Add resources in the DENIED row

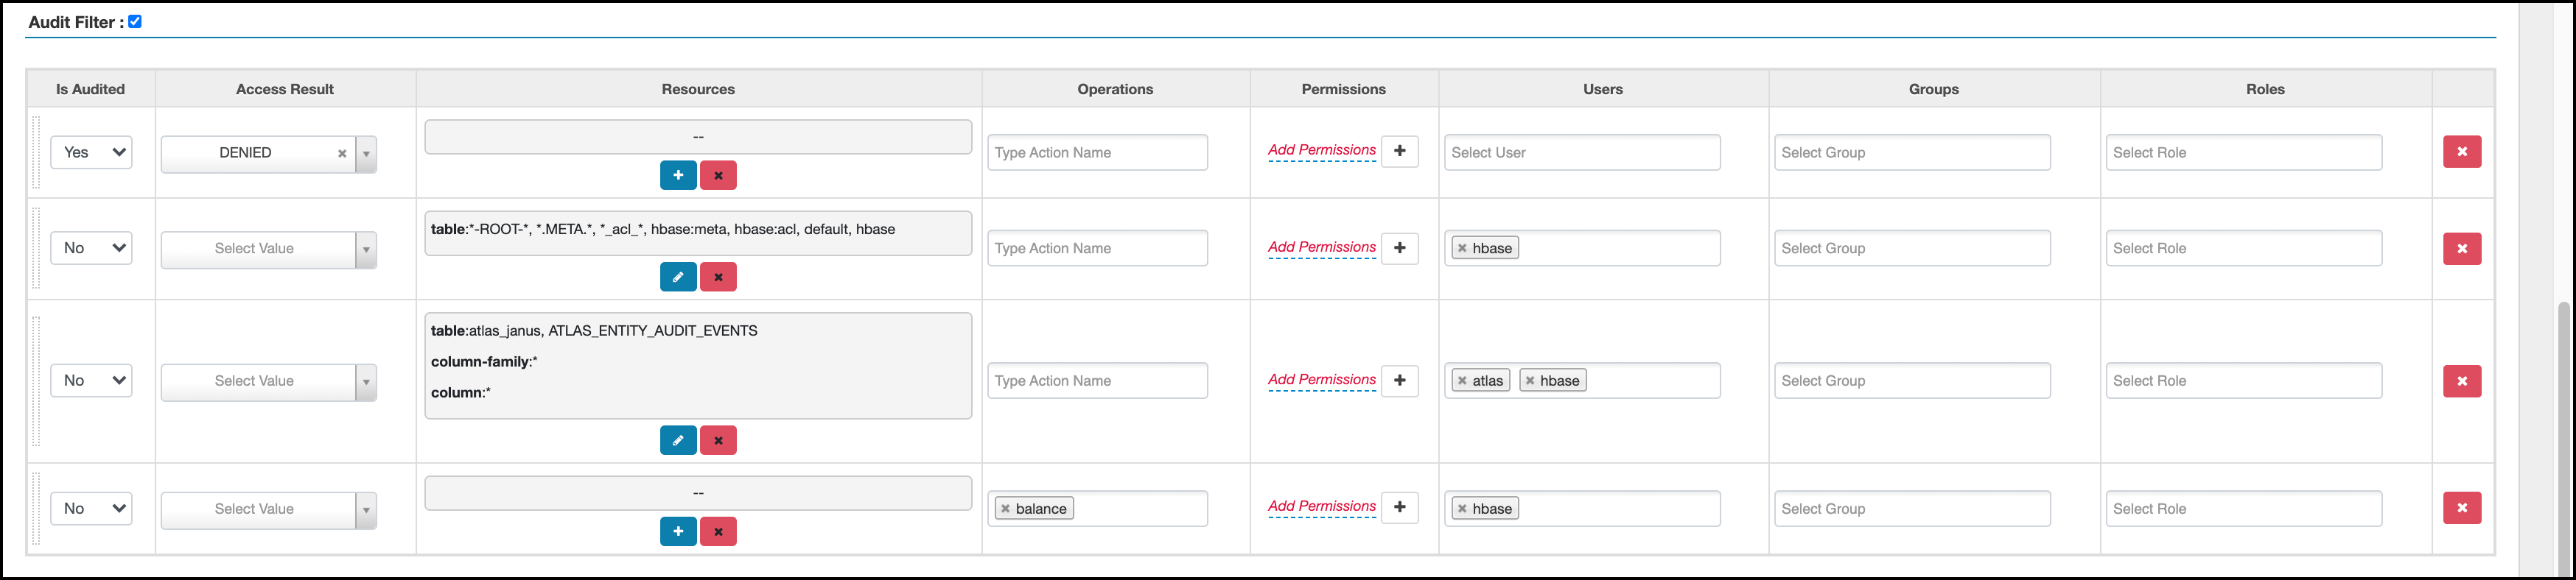coord(677,176)
